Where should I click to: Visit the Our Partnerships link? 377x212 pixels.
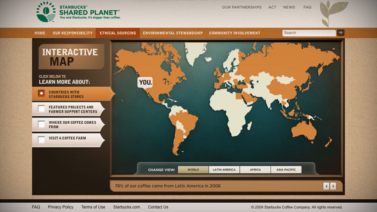[x=242, y=7]
